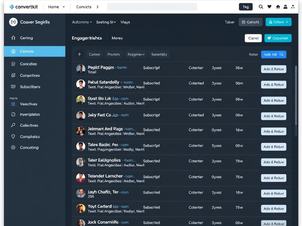Viewport: 302px width, 226px height.
Task: Click the heart favorites icon in top bar
Action: [x=269, y=6]
